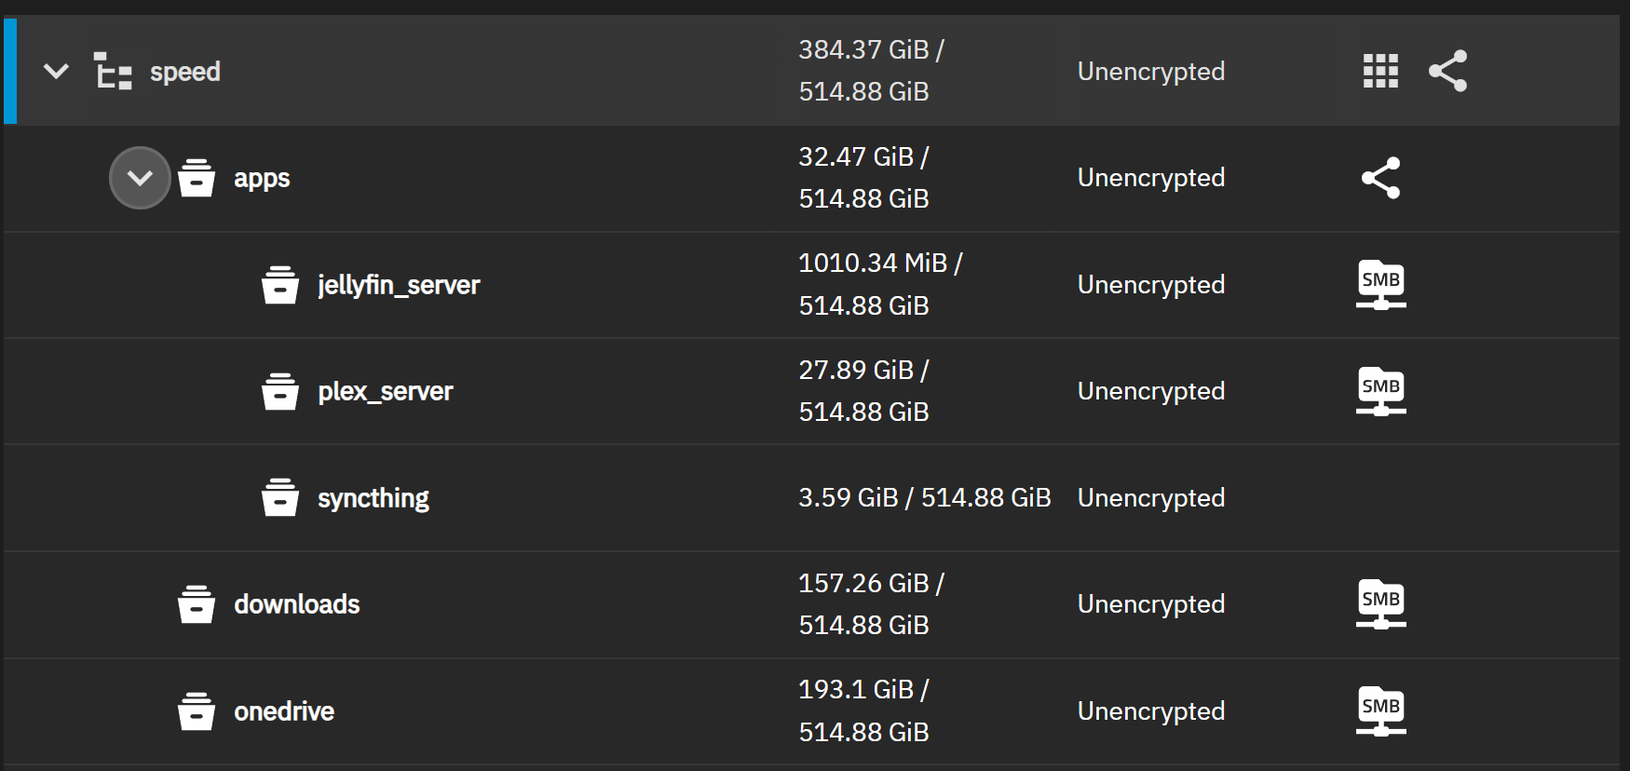Click the apps grid icon on speed row

1380,71
